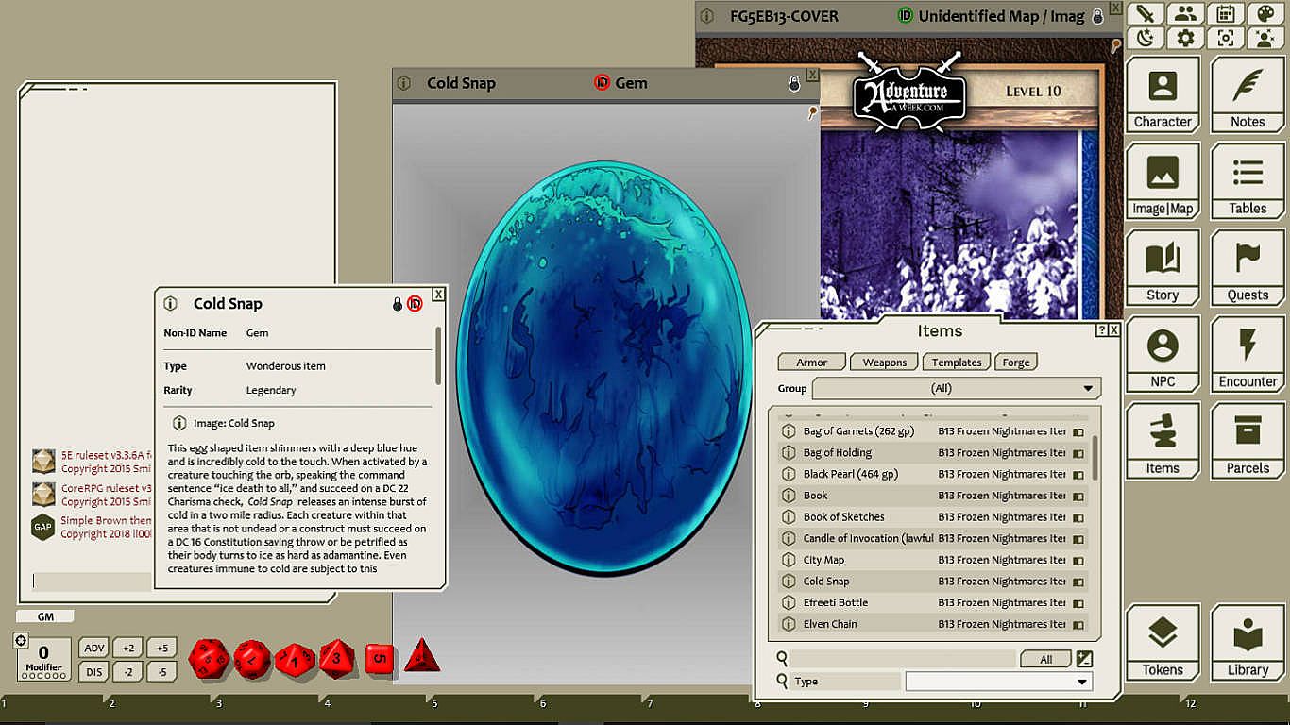Open the Story sidebar section

pyautogui.click(x=1163, y=268)
